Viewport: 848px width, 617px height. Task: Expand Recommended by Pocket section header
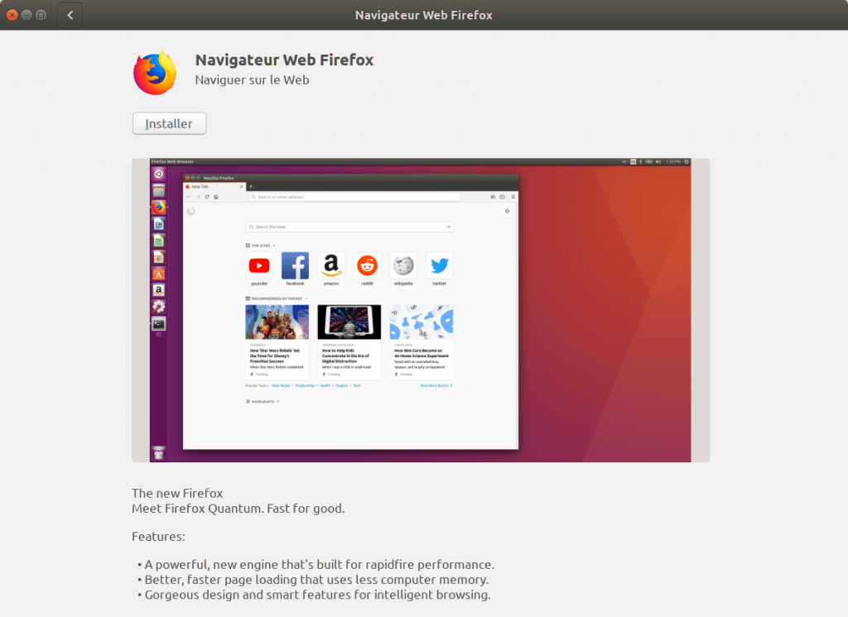(x=277, y=299)
